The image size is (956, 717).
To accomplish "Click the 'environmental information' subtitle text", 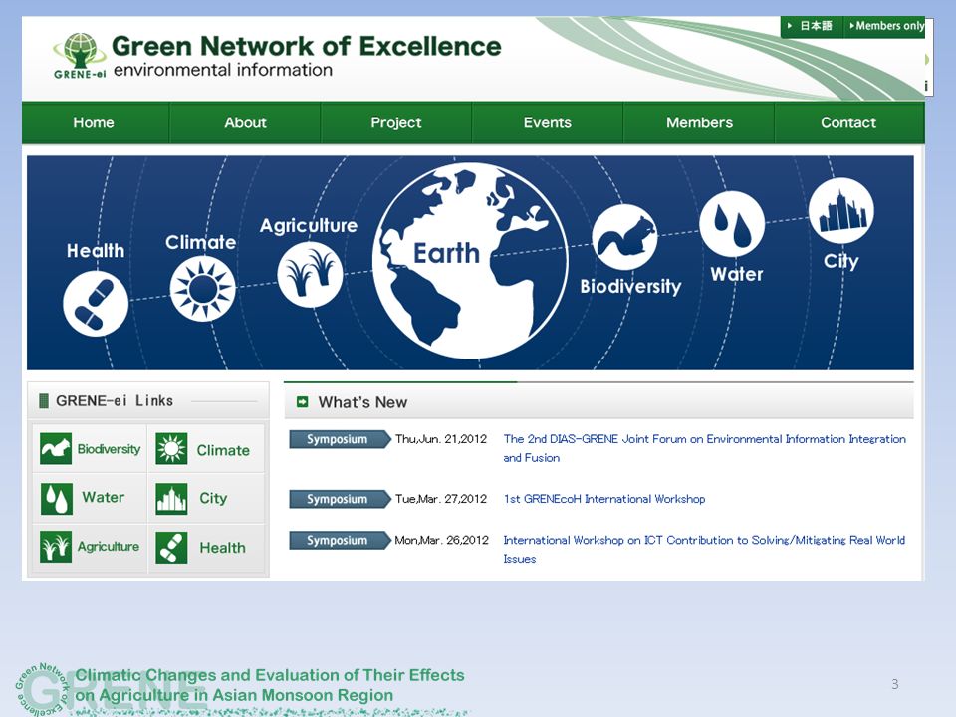I will (223, 70).
